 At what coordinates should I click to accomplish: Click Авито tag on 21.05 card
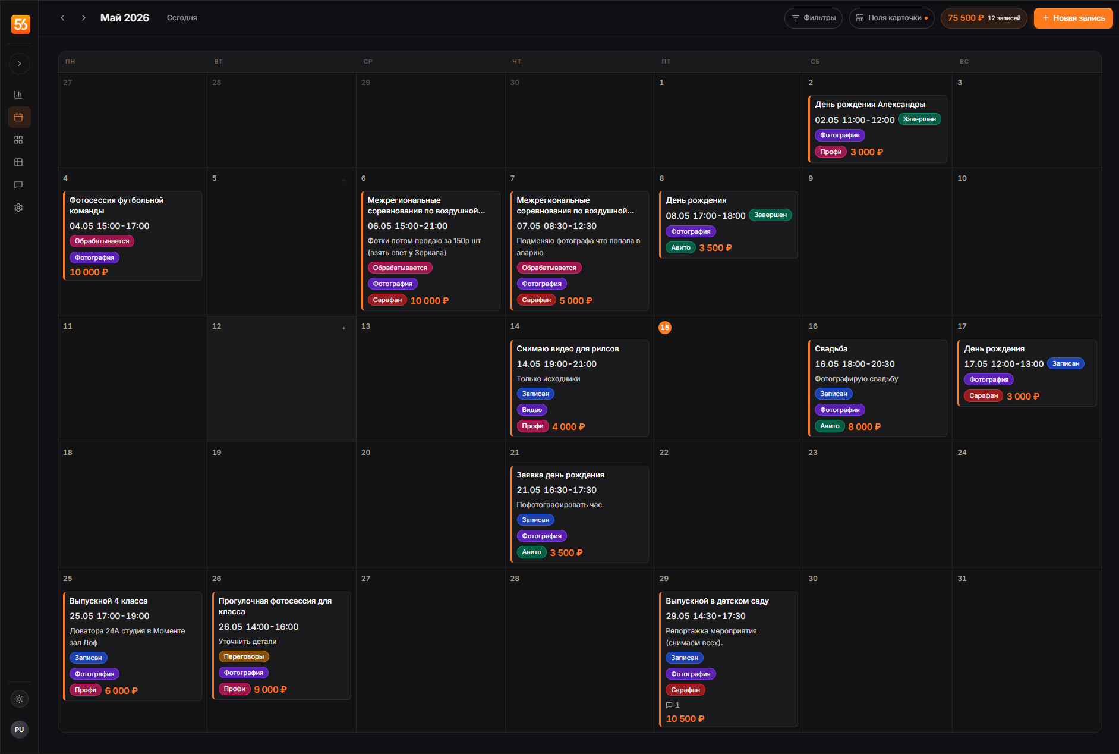click(x=531, y=552)
